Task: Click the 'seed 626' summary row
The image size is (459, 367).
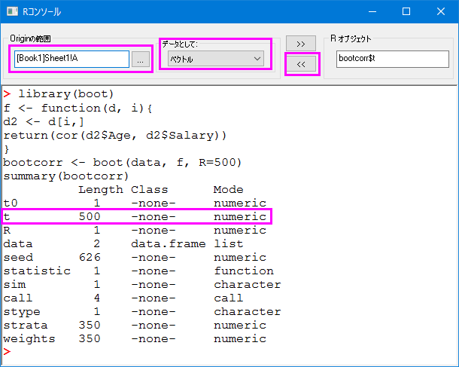Action: point(135,258)
